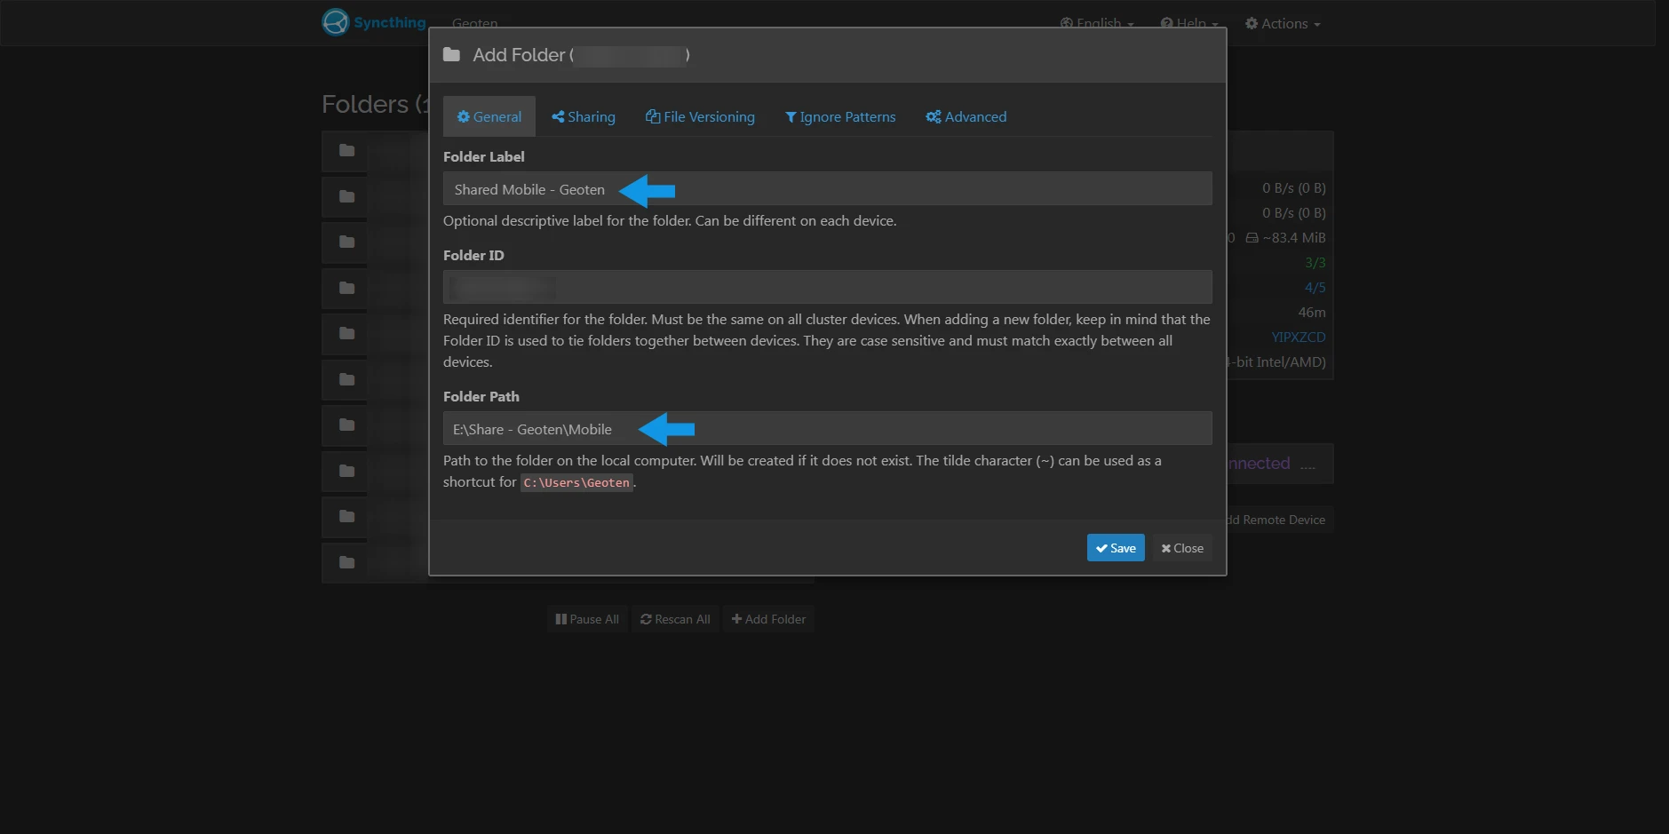1669x834 pixels.
Task: Click the Shared Mobile - Geoten label field
Action: [826, 188]
